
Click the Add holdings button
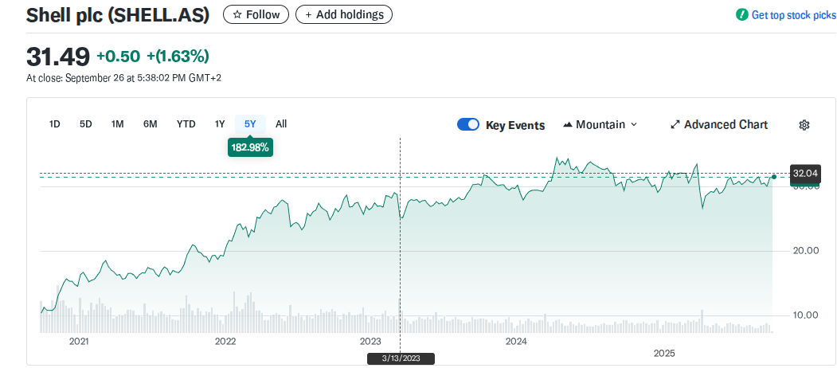pyautogui.click(x=344, y=14)
